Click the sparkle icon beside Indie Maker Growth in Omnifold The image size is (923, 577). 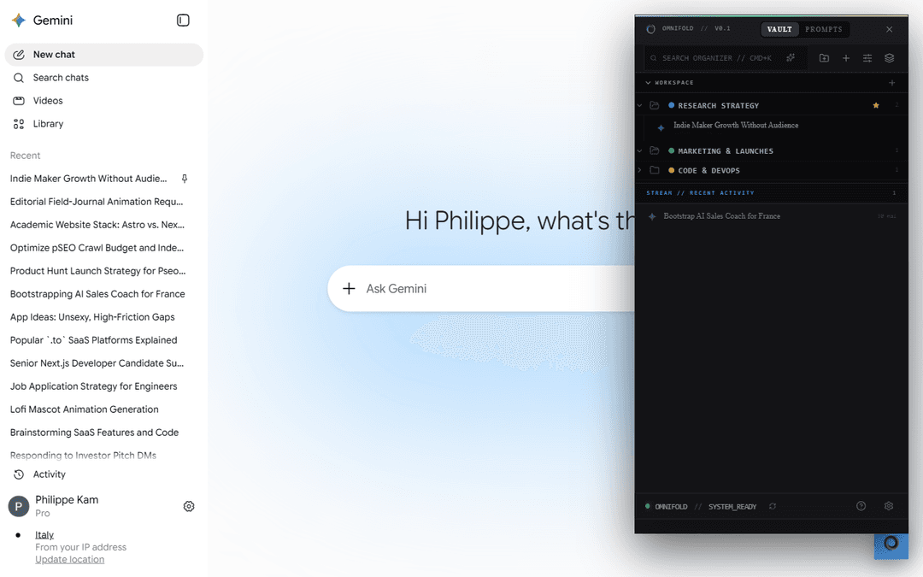click(661, 127)
